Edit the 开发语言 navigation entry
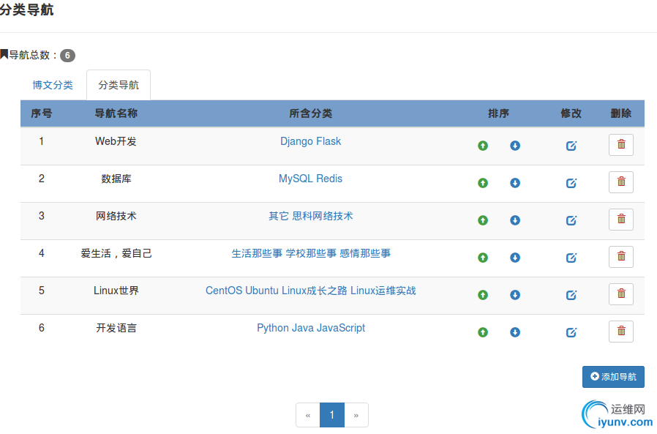 tap(571, 332)
